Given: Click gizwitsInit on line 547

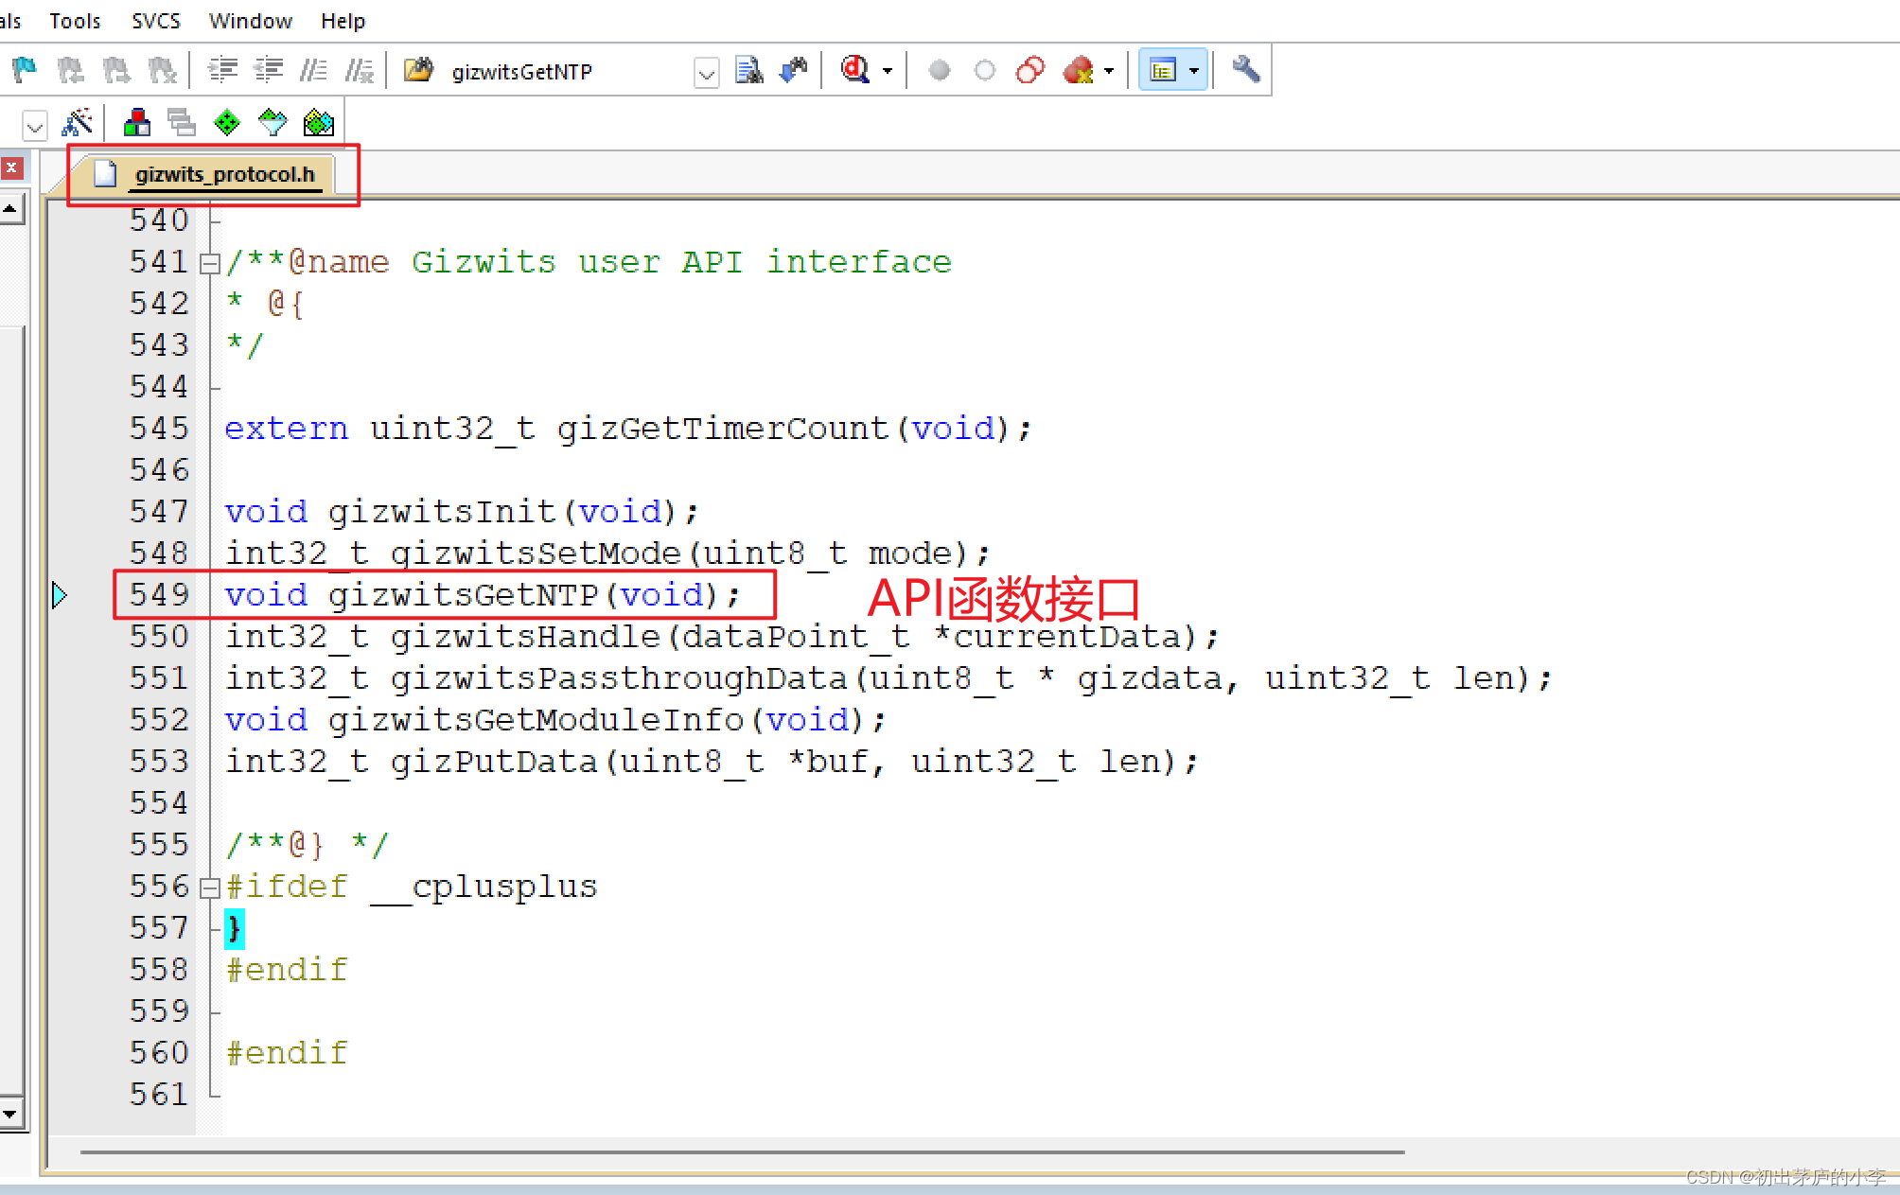Looking at the screenshot, I should coord(442,512).
